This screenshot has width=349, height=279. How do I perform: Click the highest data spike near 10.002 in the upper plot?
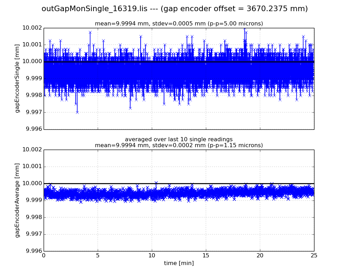(x=244, y=29)
